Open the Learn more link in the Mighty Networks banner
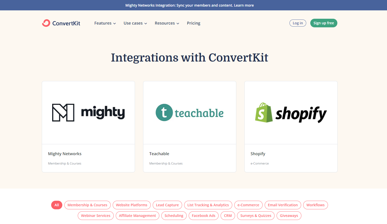This screenshot has height=224, width=387. click(x=244, y=5)
